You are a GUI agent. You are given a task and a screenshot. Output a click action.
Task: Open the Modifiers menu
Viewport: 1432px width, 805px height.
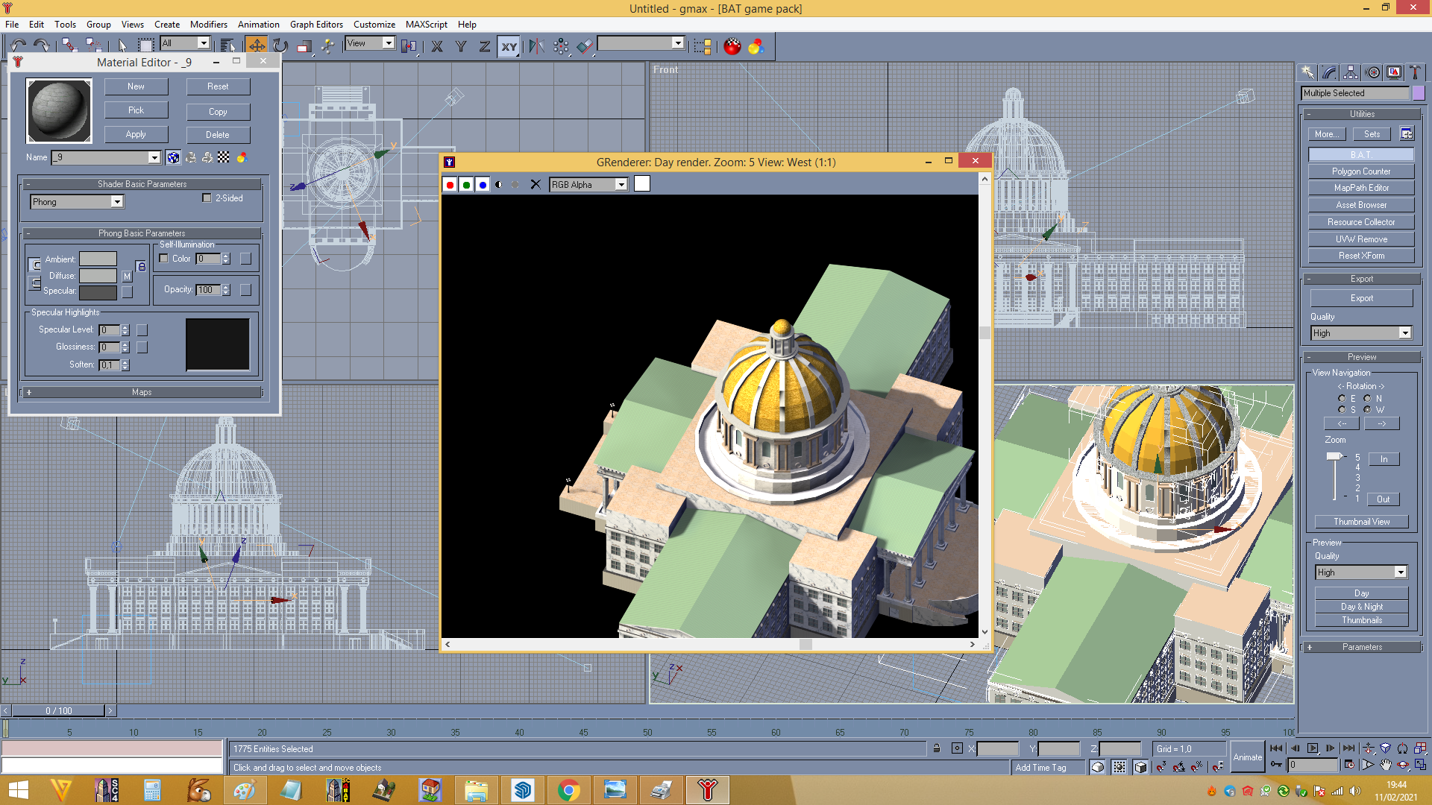tap(209, 25)
